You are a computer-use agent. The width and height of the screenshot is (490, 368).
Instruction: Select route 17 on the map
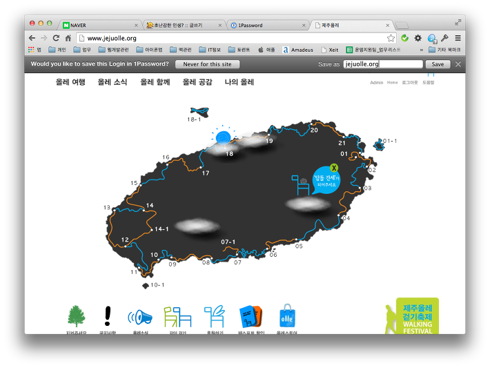tap(205, 173)
